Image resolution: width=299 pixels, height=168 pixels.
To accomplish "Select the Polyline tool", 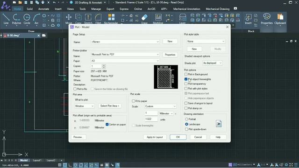I will (16, 19).
